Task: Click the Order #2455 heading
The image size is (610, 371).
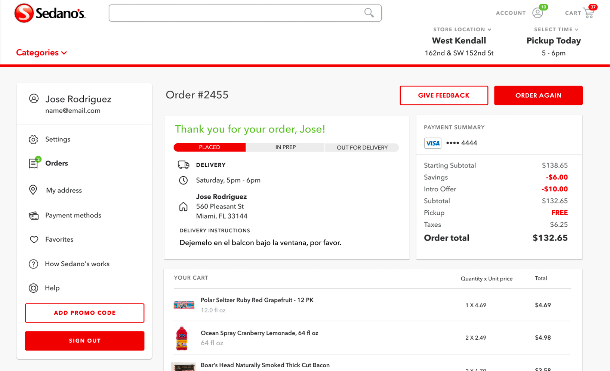Action: click(x=197, y=95)
